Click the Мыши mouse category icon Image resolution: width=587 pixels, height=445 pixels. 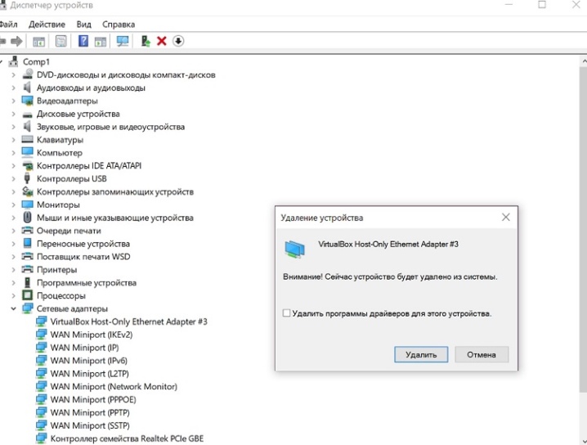coord(27,218)
